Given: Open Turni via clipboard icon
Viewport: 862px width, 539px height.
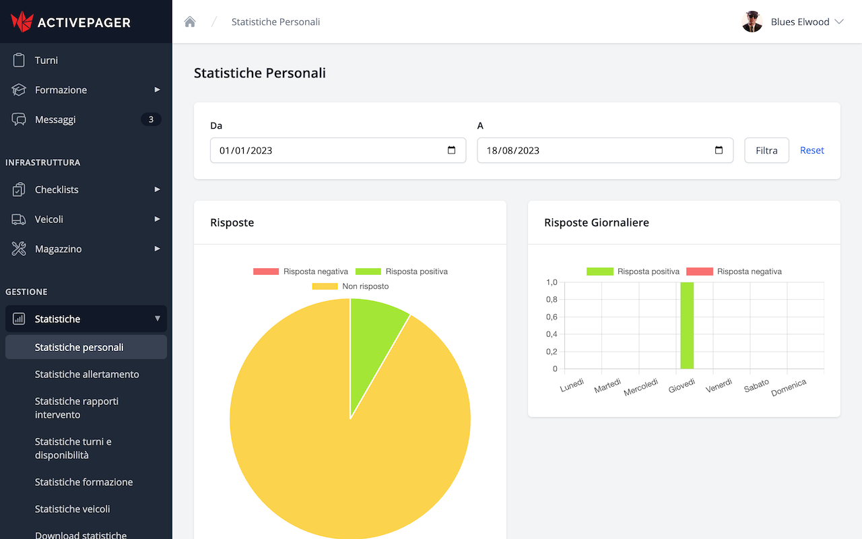Looking at the screenshot, I should tap(19, 60).
